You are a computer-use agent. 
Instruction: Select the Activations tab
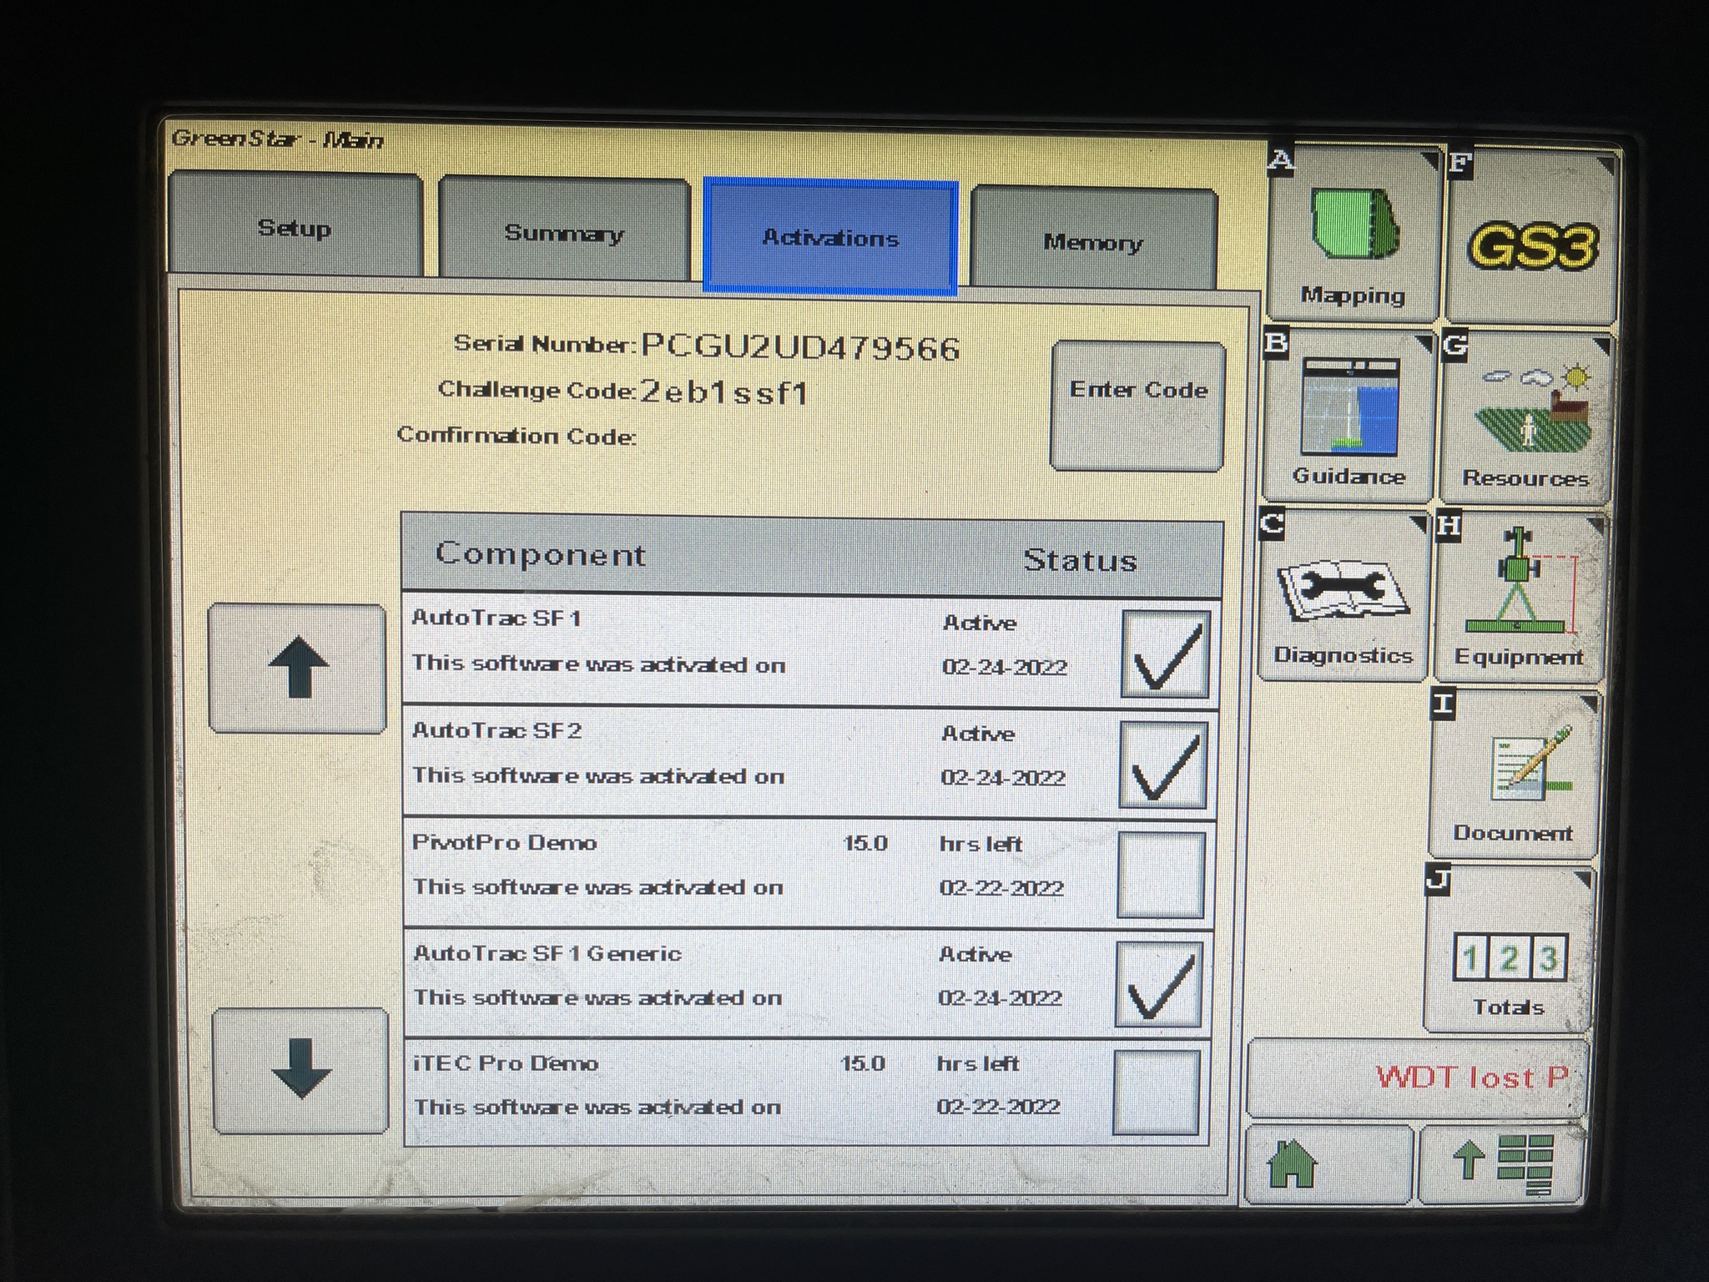[x=830, y=238]
